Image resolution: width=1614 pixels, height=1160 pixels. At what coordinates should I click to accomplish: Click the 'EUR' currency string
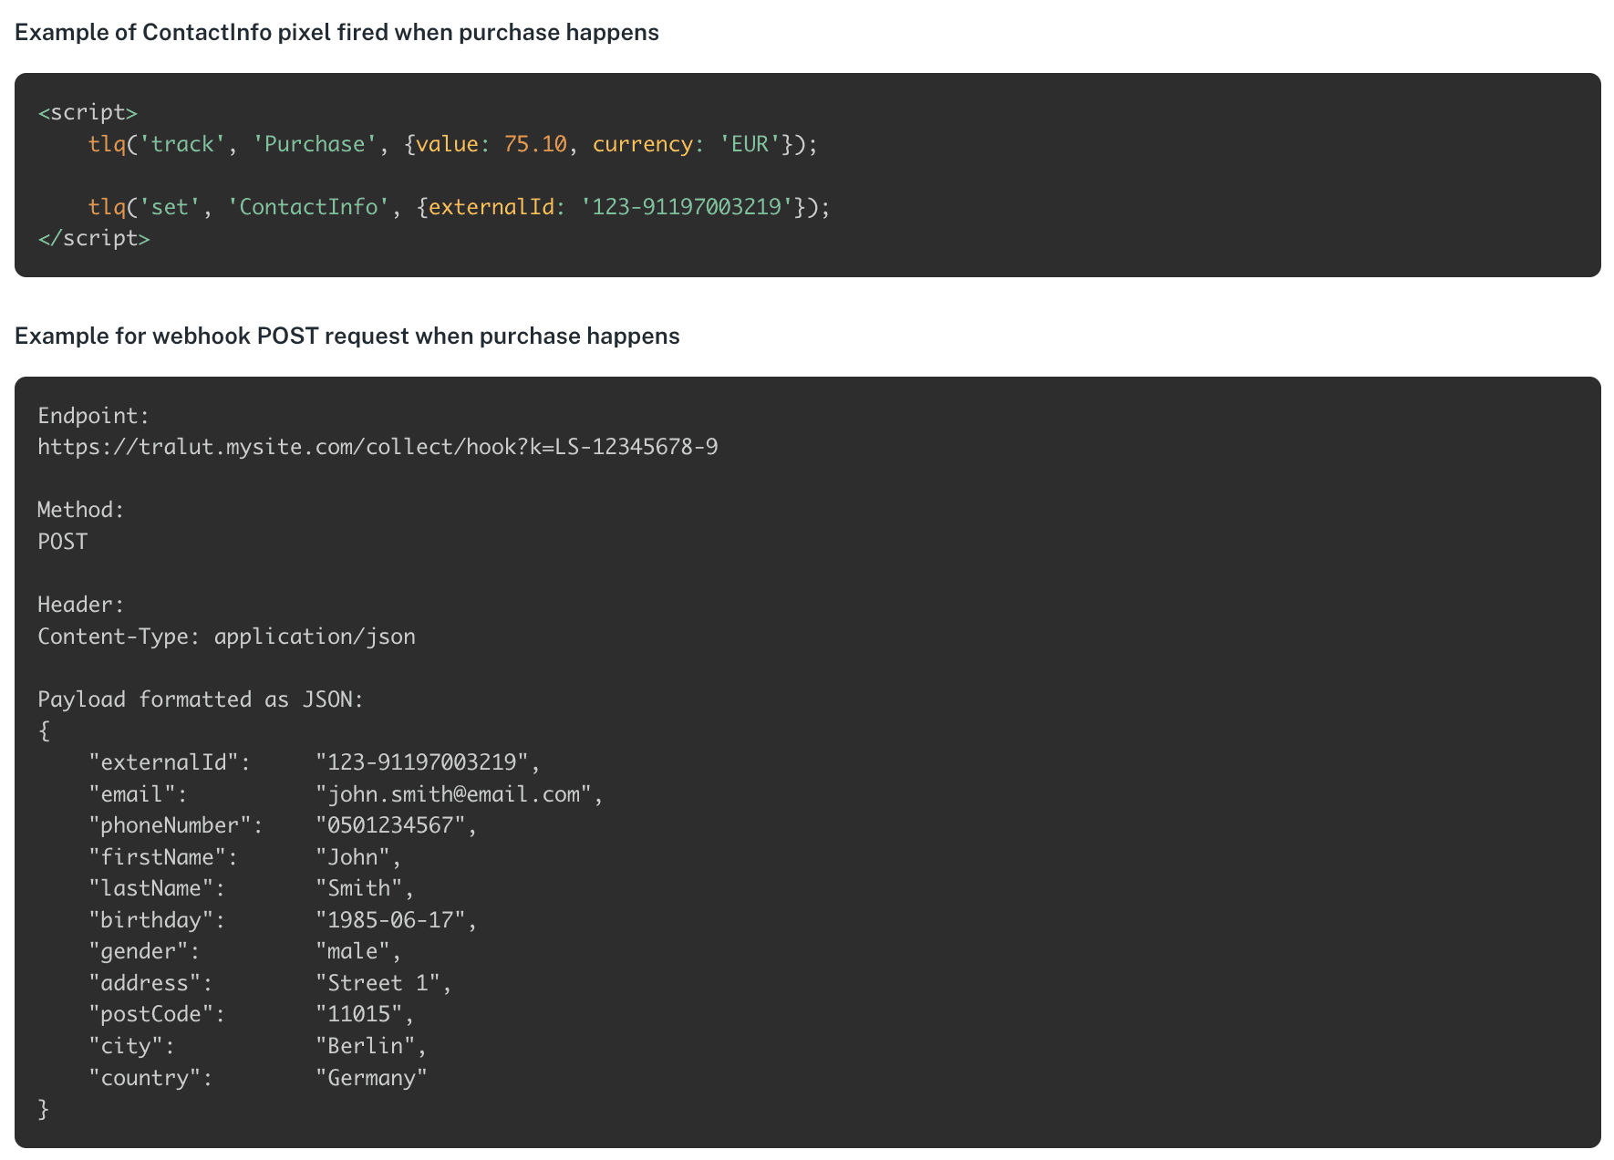pos(750,144)
